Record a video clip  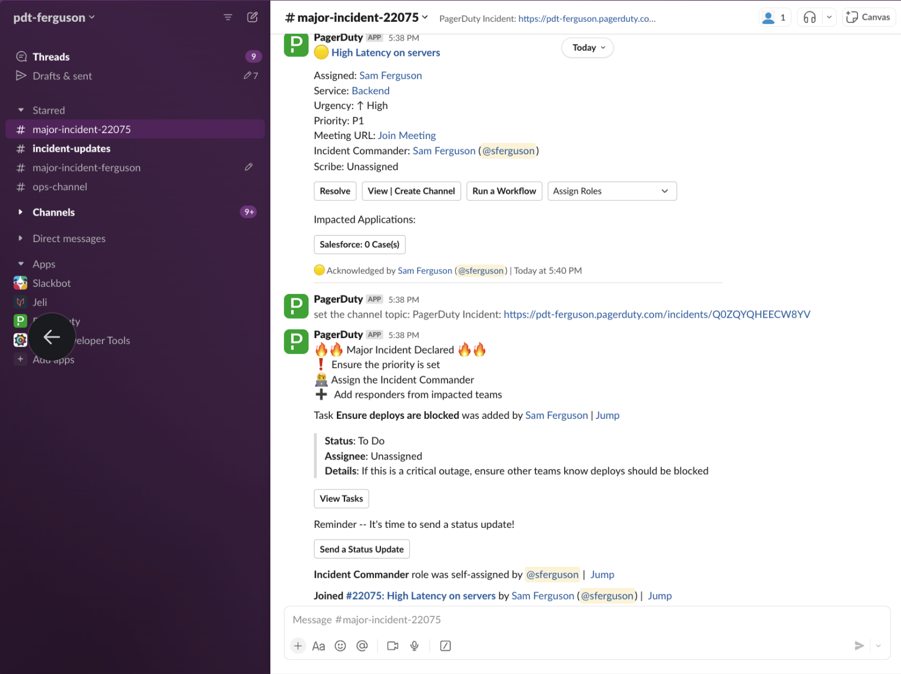392,646
